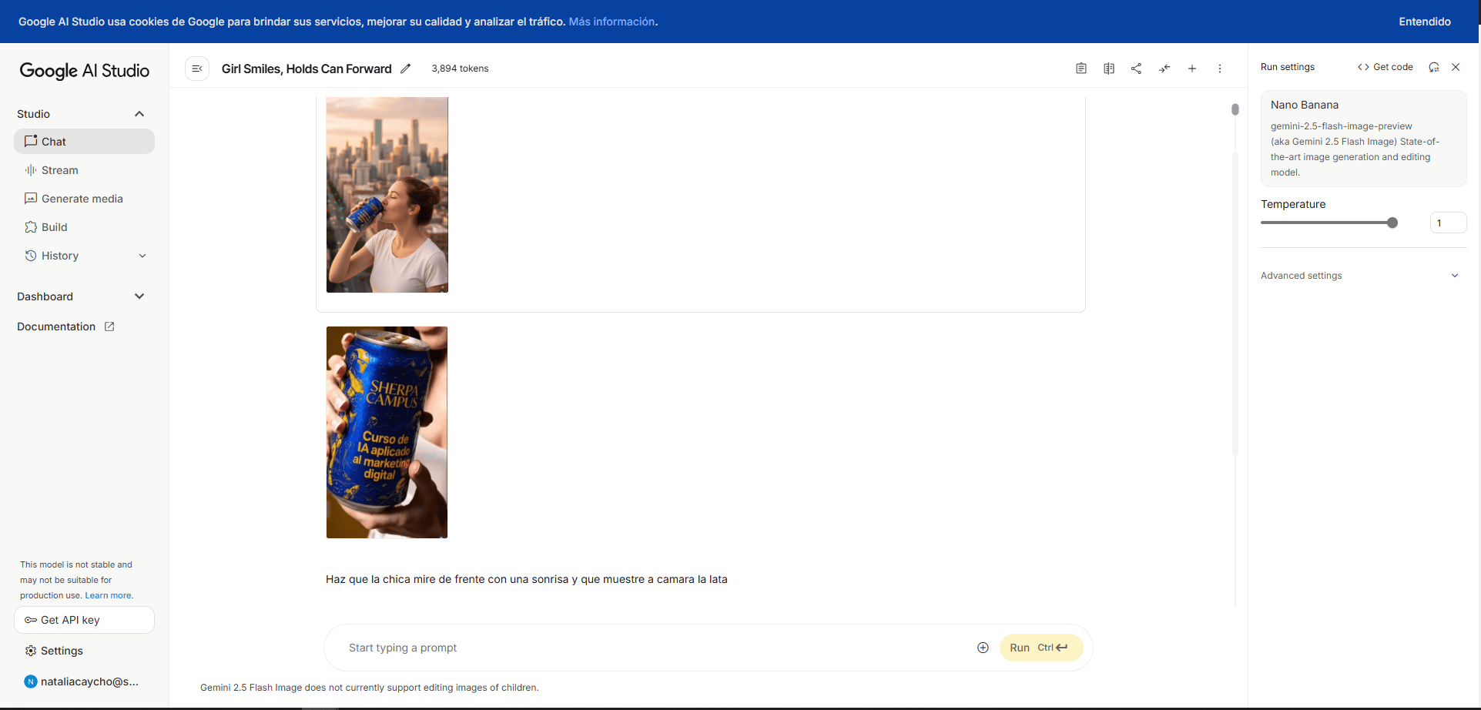Adjust the Temperature slider handle
The height and width of the screenshot is (710, 1481).
click(x=1392, y=223)
